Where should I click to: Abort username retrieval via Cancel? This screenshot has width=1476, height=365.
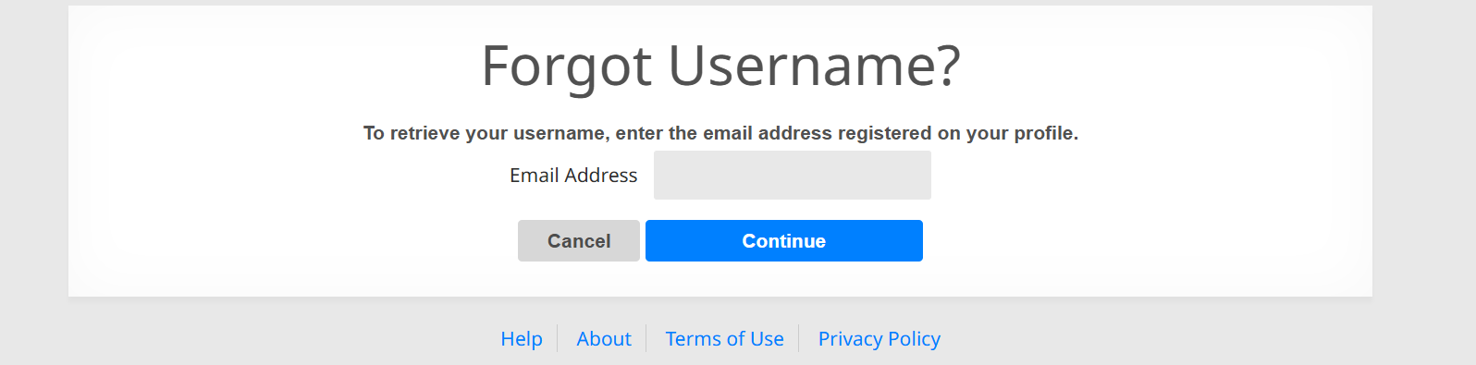pyautogui.click(x=578, y=240)
